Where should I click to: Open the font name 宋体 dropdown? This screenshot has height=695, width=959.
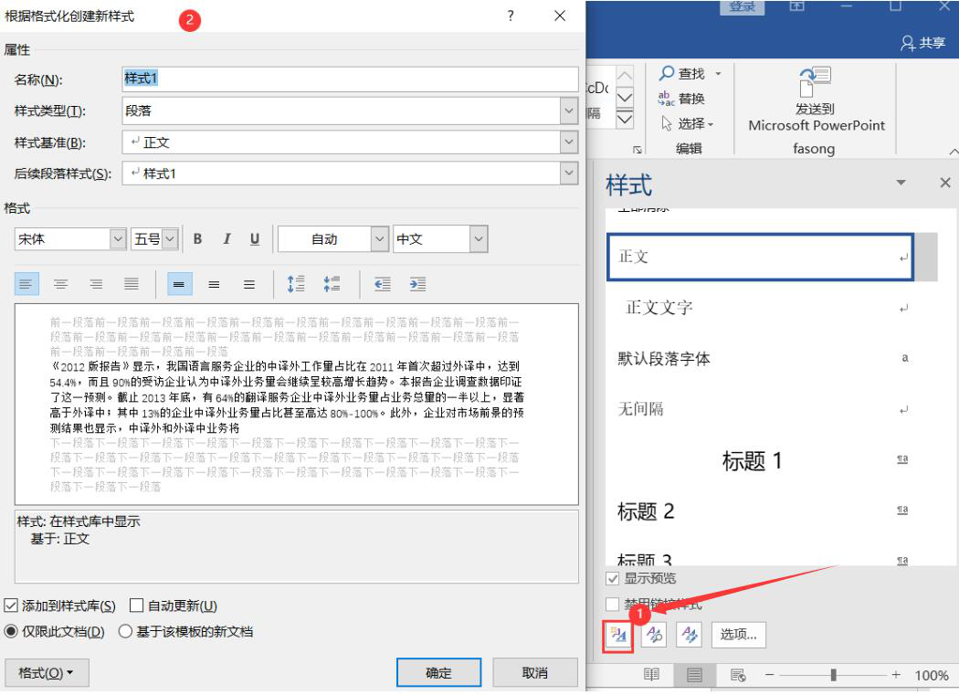tap(120, 238)
